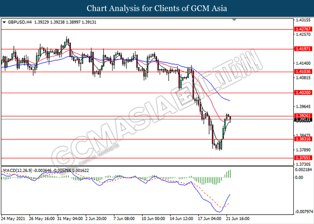Click the dropdown triangle beside GBPUSD,H4
This screenshot has width=314, height=224.
(4, 22)
